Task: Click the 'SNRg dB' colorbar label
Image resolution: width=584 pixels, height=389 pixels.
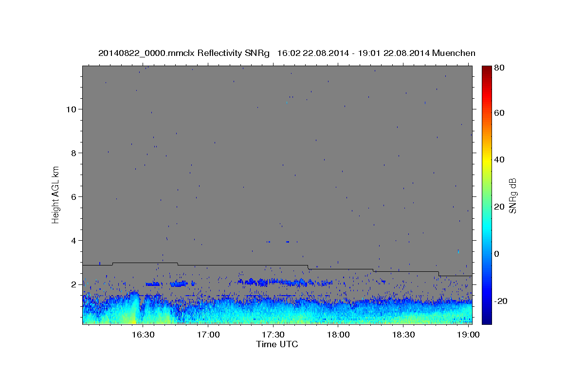Action: pos(512,195)
